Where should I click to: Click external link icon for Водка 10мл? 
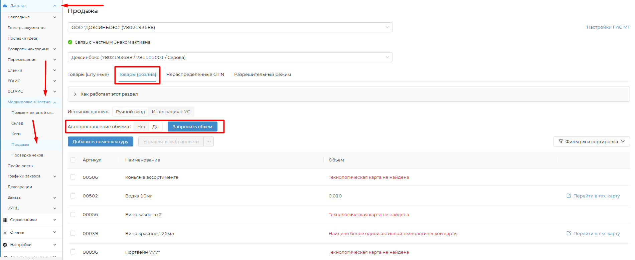click(569, 196)
